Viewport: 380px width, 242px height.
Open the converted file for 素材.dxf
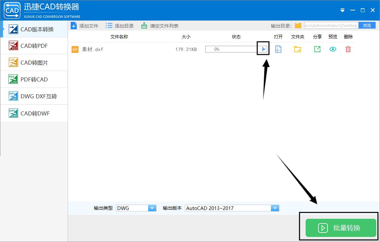click(278, 49)
